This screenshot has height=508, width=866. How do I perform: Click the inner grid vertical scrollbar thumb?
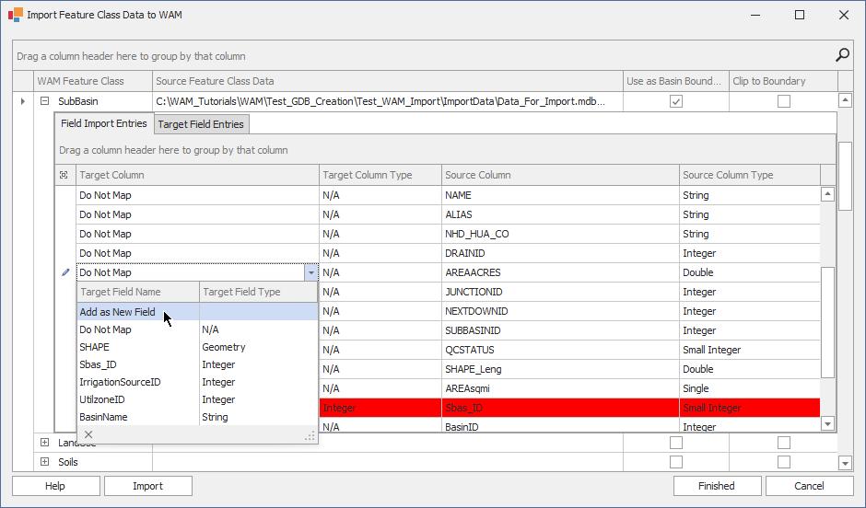point(827,323)
